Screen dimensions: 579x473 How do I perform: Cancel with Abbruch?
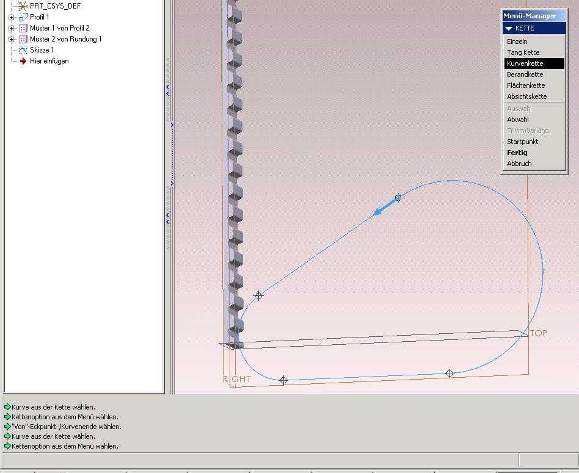tap(519, 164)
